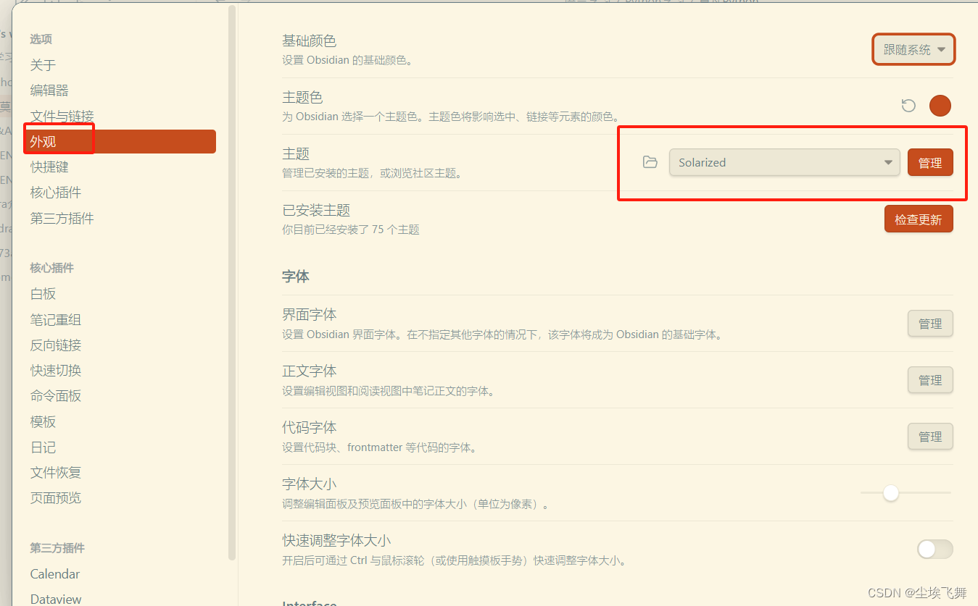Click the 字体 section heading
The width and height of the screenshot is (978, 606).
click(296, 276)
